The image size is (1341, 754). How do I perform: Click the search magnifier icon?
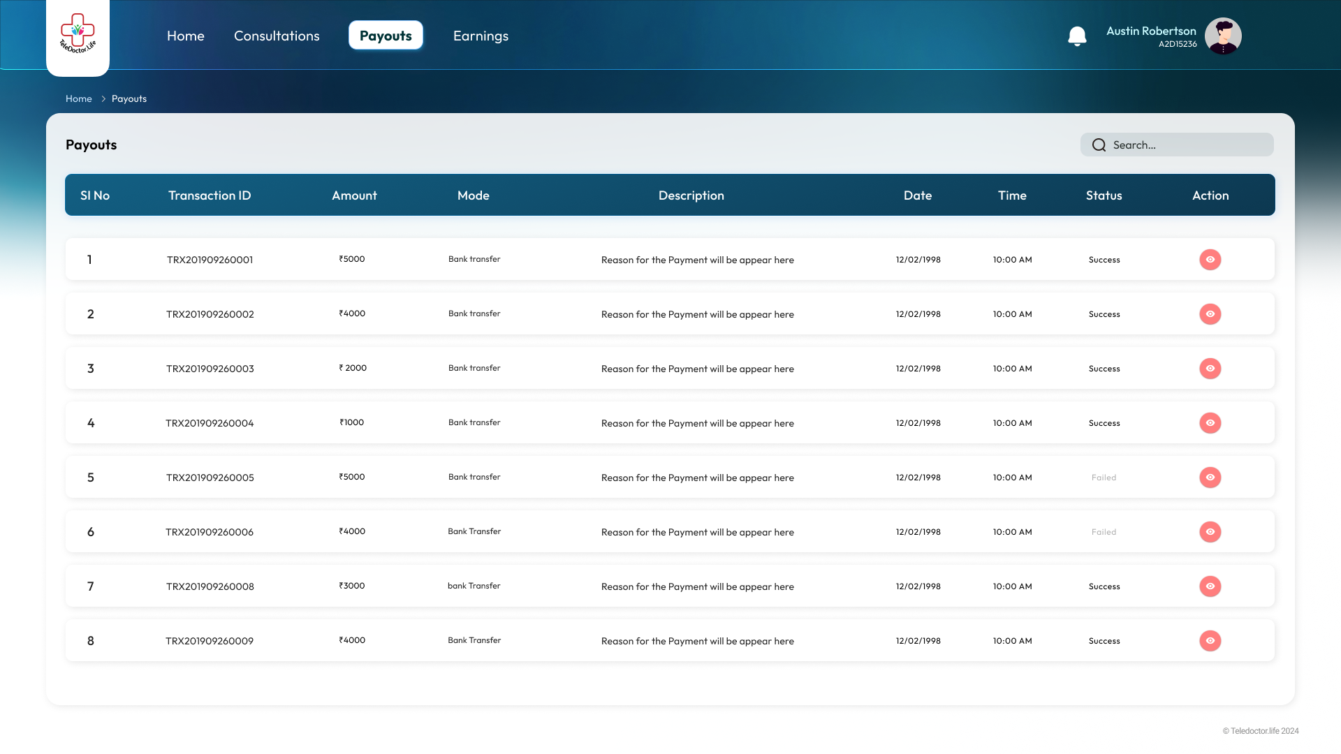(x=1099, y=145)
